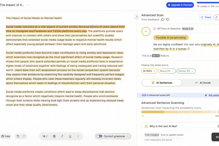Open more formatting options three-dot icon
The image size is (219, 146).
click(x=78, y=136)
